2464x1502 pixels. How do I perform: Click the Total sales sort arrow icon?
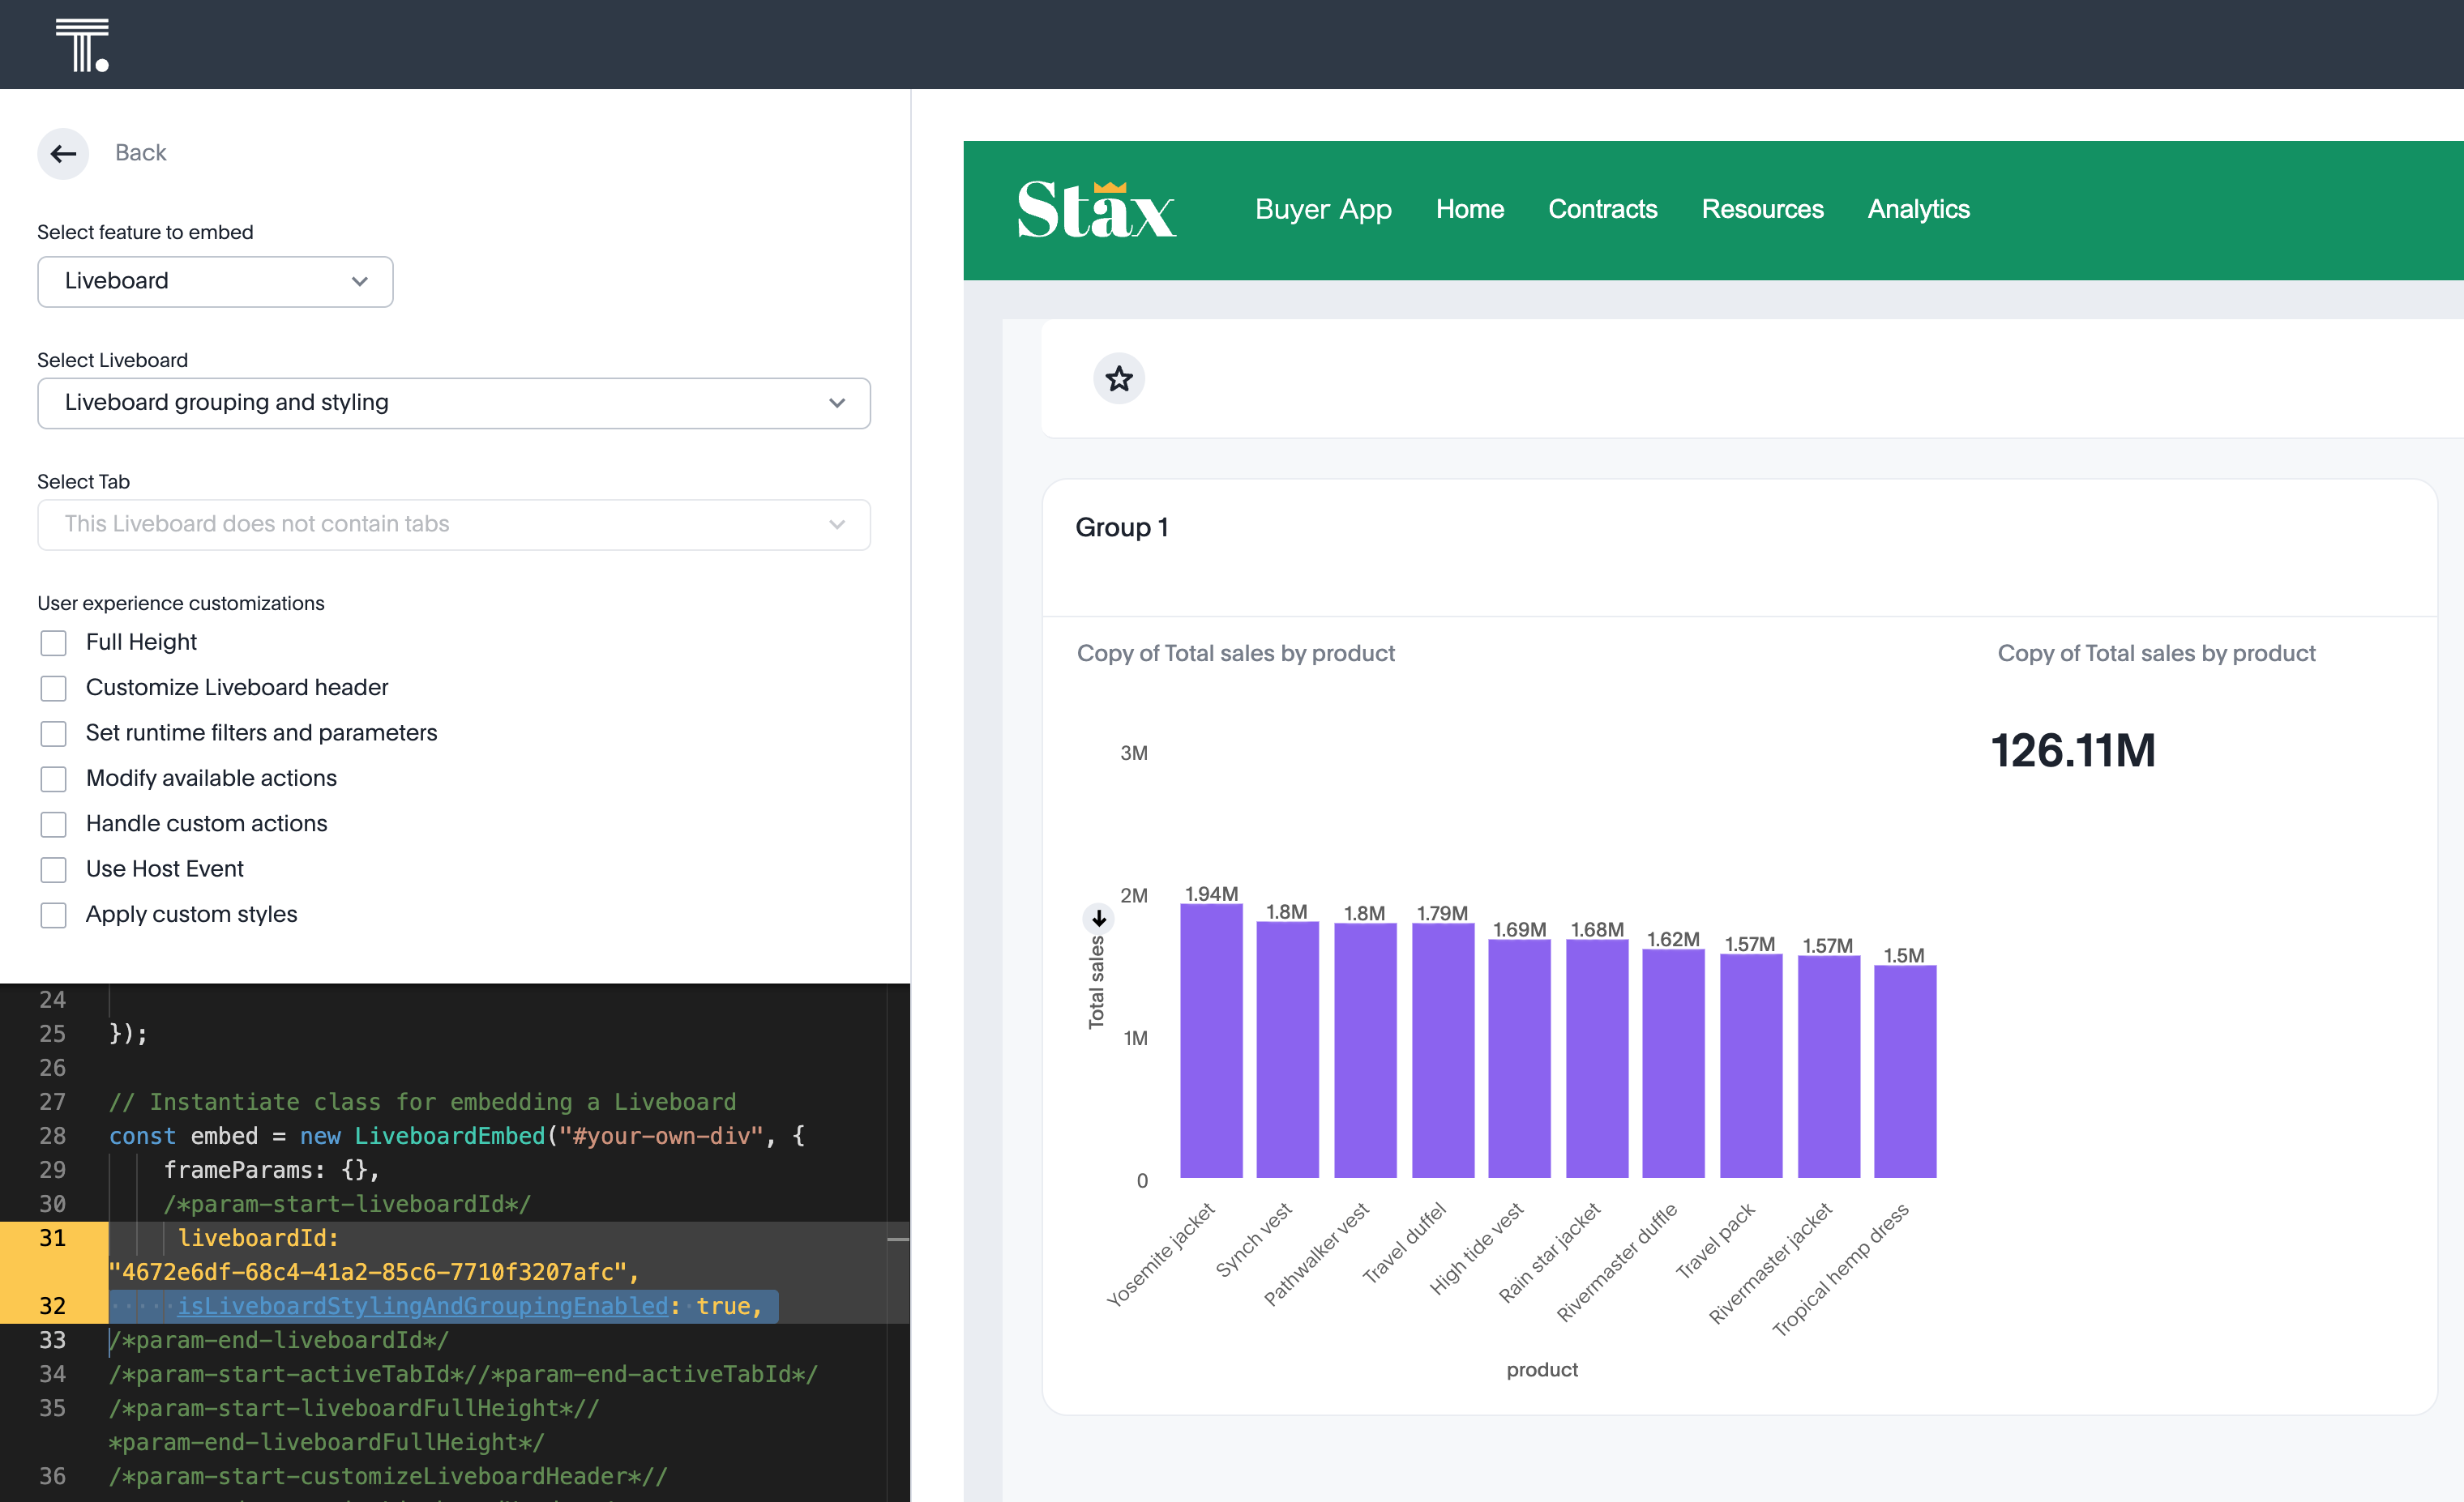[1098, 917]
